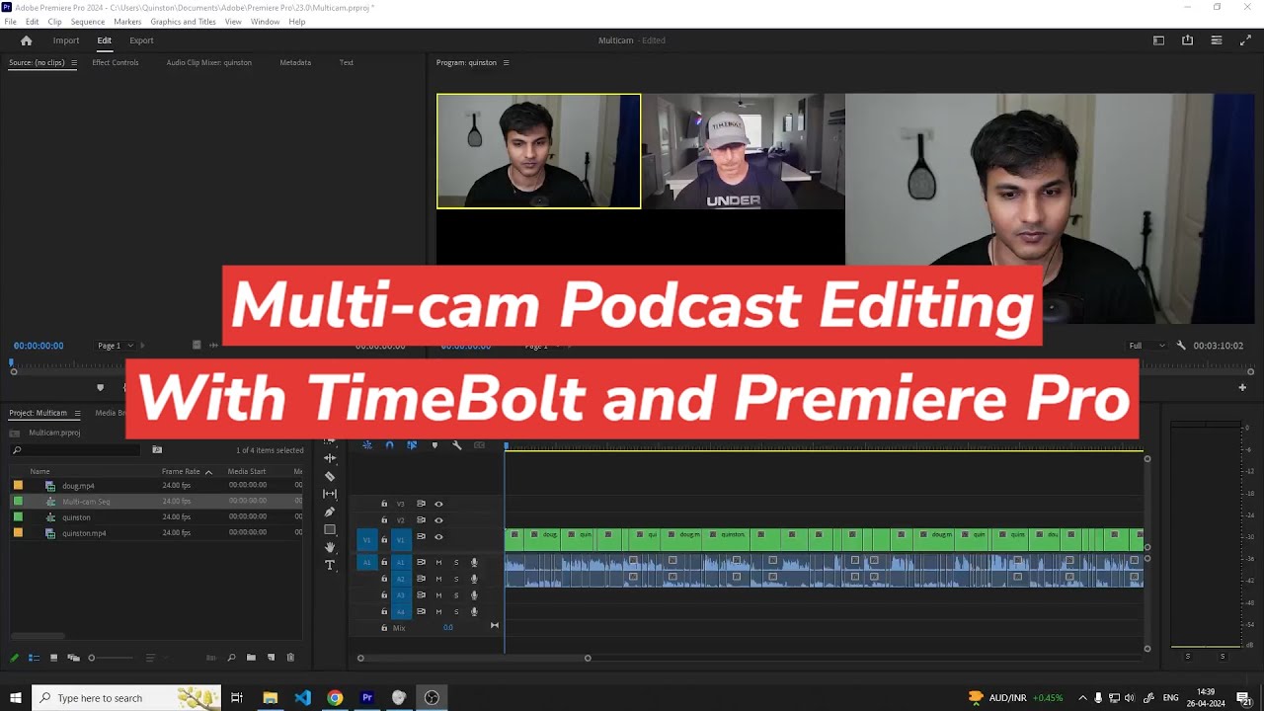Click the Button Editor plus icon
Screen dimensions: 1264x711
(1242, 388)
